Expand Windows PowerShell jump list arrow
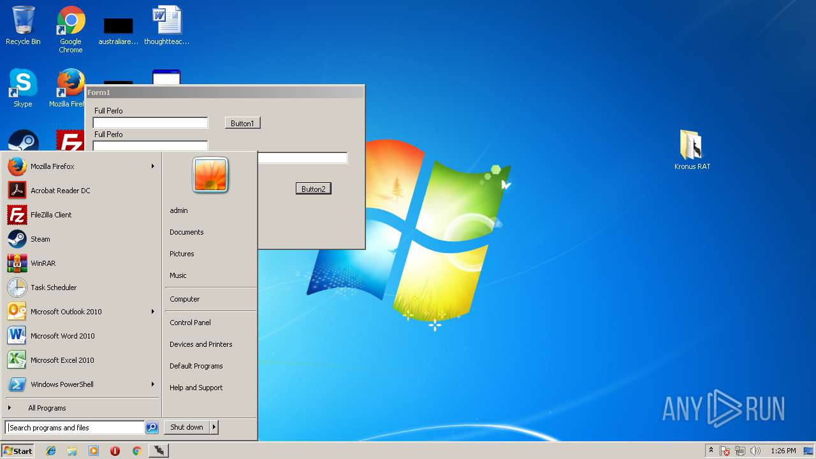The image size is (816, 459). [152, 384]
